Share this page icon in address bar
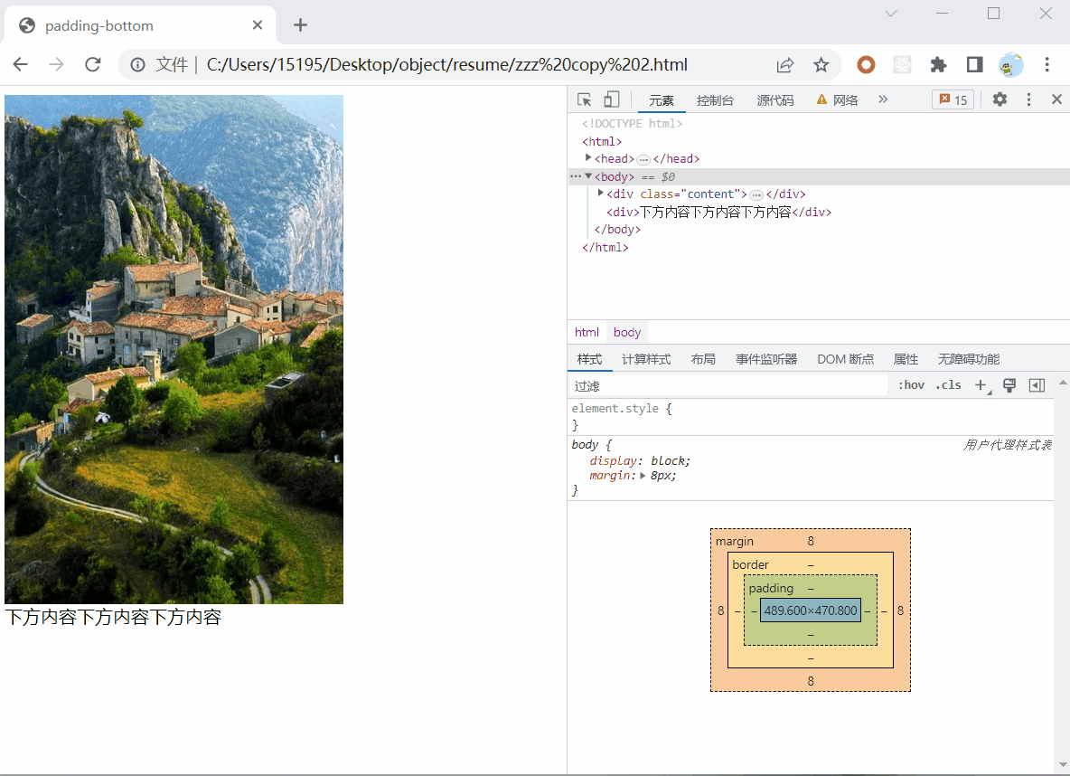This screenshot has width=1070, height=776. pyautogui.click(x=785, y=65)
